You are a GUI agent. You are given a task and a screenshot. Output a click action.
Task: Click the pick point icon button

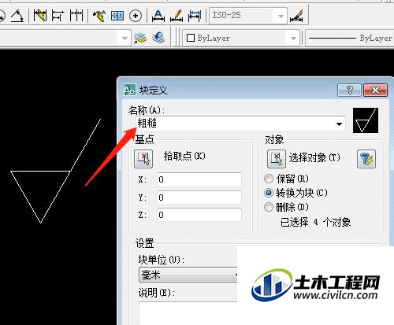143,159
